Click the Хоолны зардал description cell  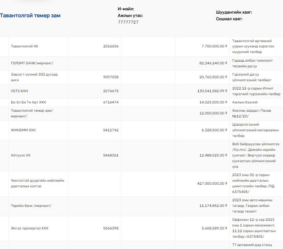251,113
